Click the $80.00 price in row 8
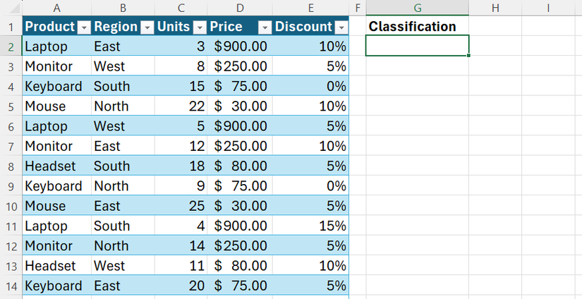This screenshot has height=299, width=582. [240, 166]
